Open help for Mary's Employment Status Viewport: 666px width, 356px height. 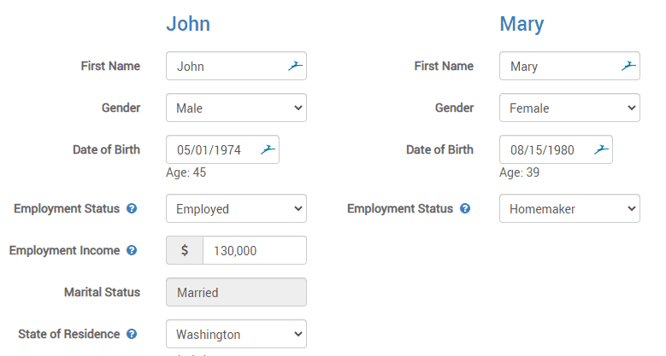click(x=465, y=208)
